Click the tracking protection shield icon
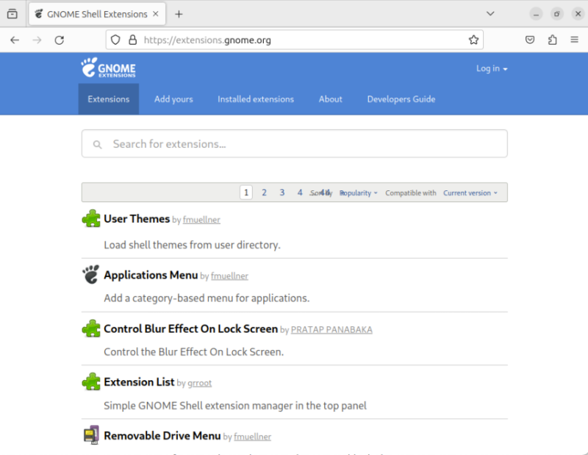 pyautogui.click(x=115, y=40)
